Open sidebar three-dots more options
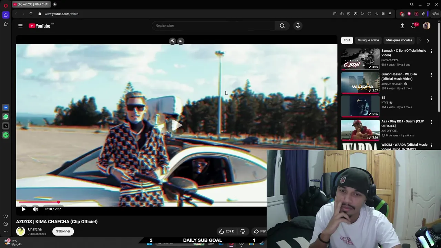Screen dimensions: 441x248 coord(6,231)
